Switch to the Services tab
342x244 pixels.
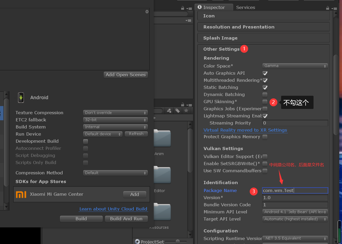coord(245,7)
